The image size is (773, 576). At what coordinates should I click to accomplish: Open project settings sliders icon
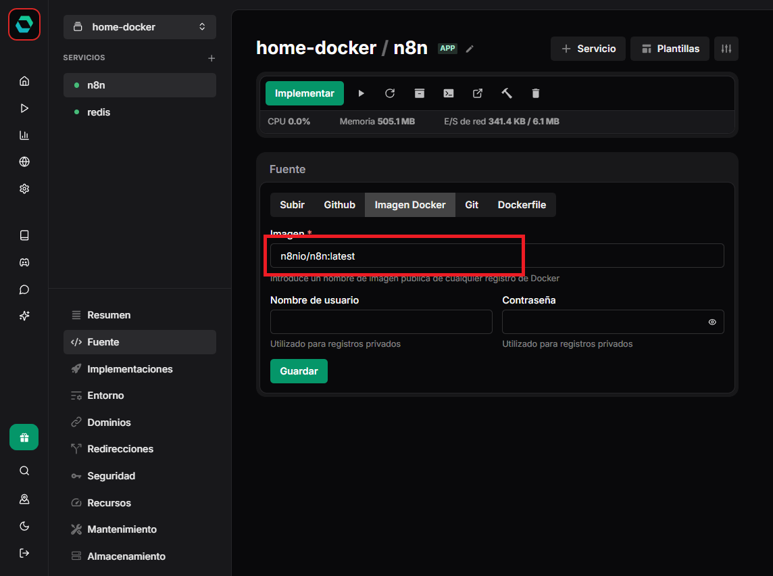click(726, 49)
